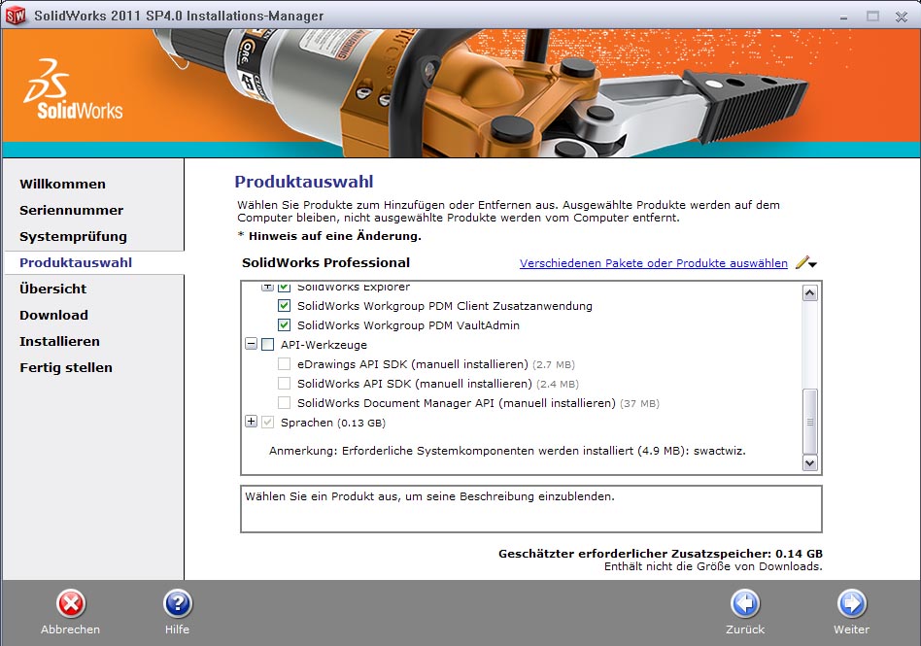921x646 pixels.
Task: Enable SolidWorks API SDK checkbox
Action: point(285,384)
